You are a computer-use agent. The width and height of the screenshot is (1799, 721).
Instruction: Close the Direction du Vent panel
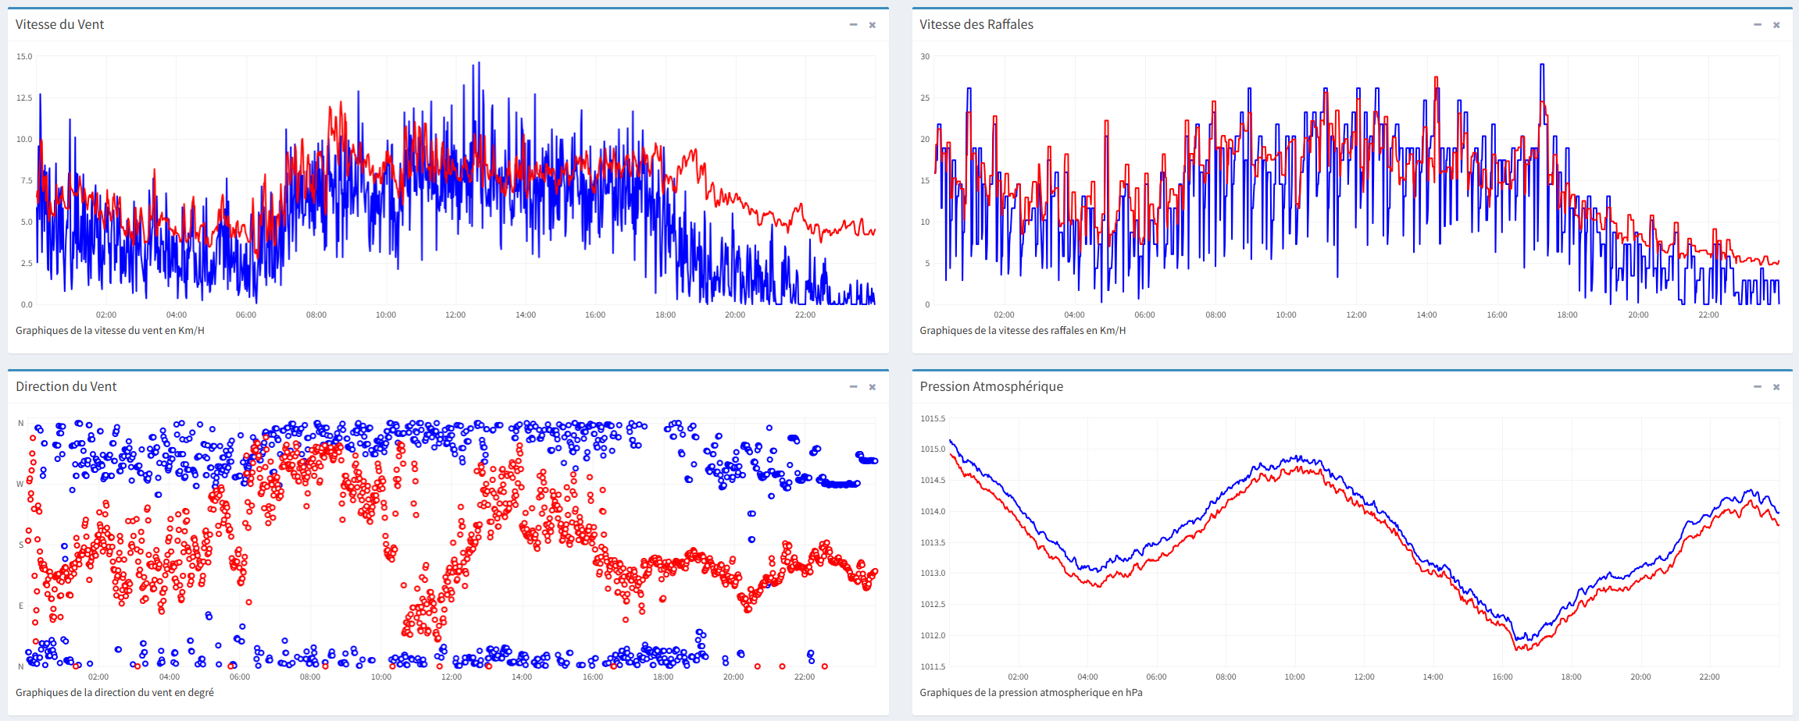[873, 387]
